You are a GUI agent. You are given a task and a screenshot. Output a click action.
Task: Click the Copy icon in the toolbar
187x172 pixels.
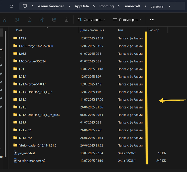tap(17, 19)
